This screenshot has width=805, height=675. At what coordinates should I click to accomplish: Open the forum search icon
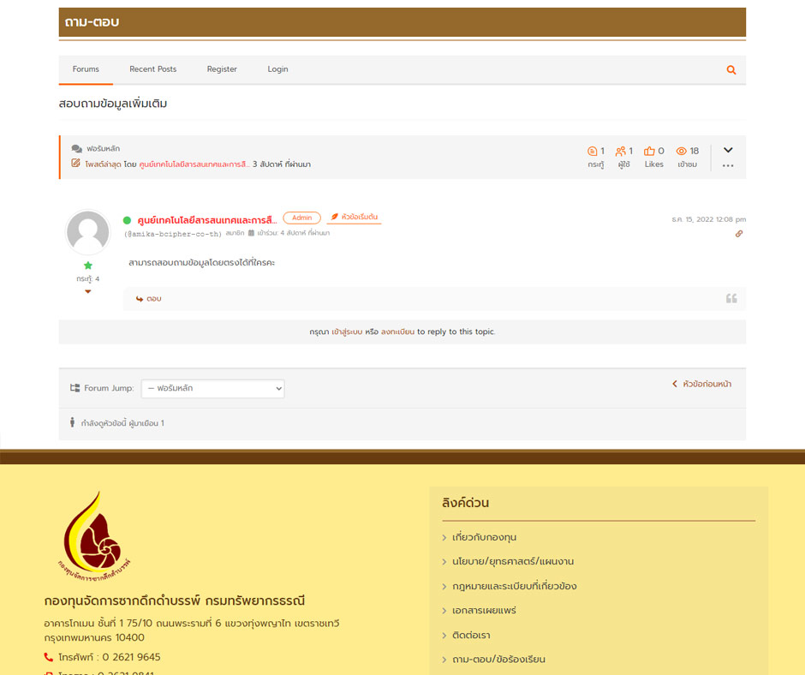point(731,70)
